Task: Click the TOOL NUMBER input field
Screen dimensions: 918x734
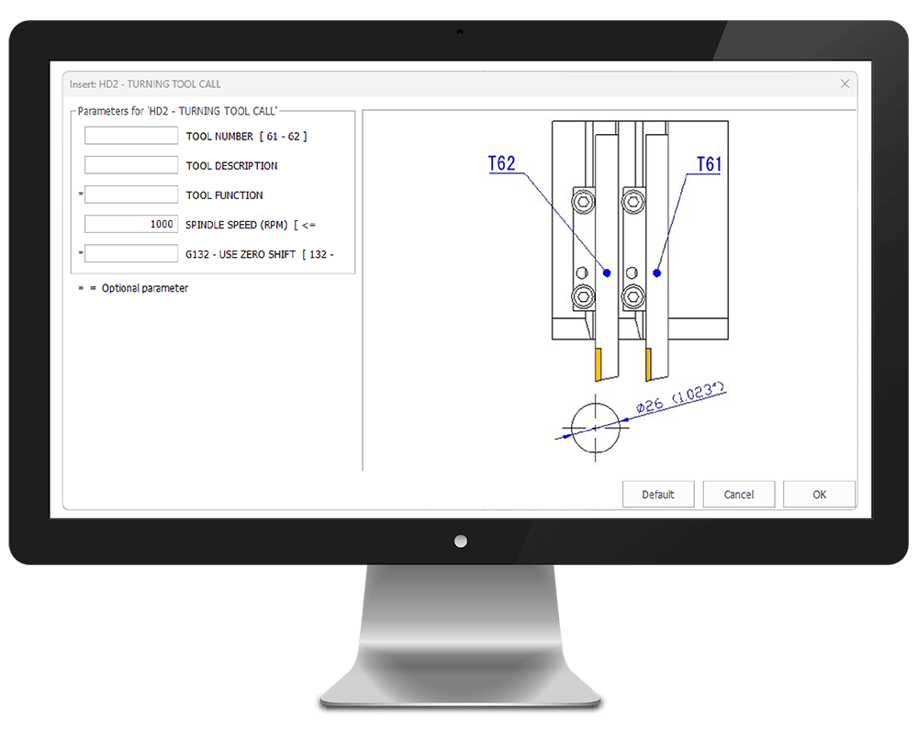Action: point(131,136)
